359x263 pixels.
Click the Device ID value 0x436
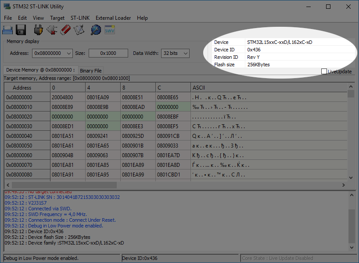[254, 50]
